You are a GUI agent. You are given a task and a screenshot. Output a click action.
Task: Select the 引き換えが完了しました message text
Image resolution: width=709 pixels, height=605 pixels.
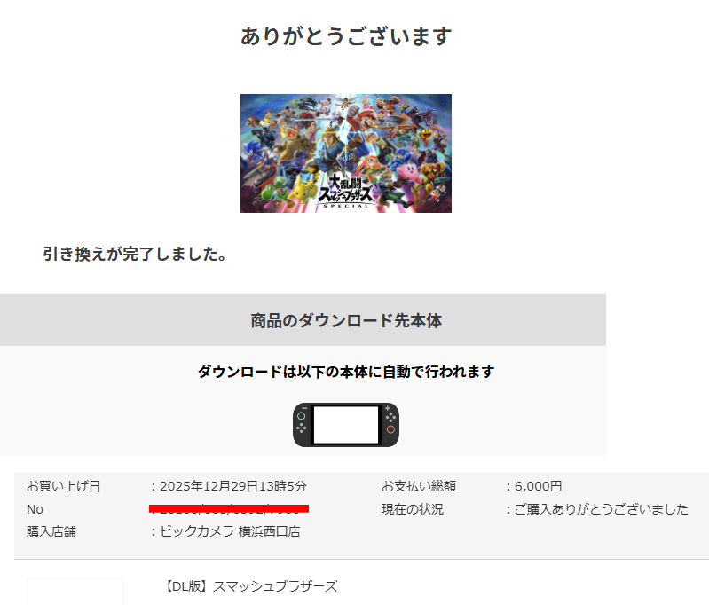pyautogui.click(x=135, y=254)
